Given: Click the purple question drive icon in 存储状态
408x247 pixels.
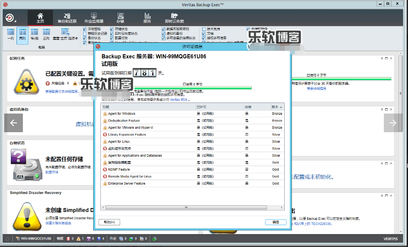Looking at the screenshot, I should 26,164.
